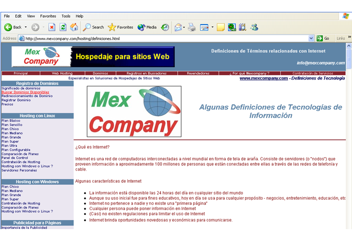Select the ¿Por qué Mexcompany? tab
The height and width of the screenshot is (242, 352).
click(249, 73)
